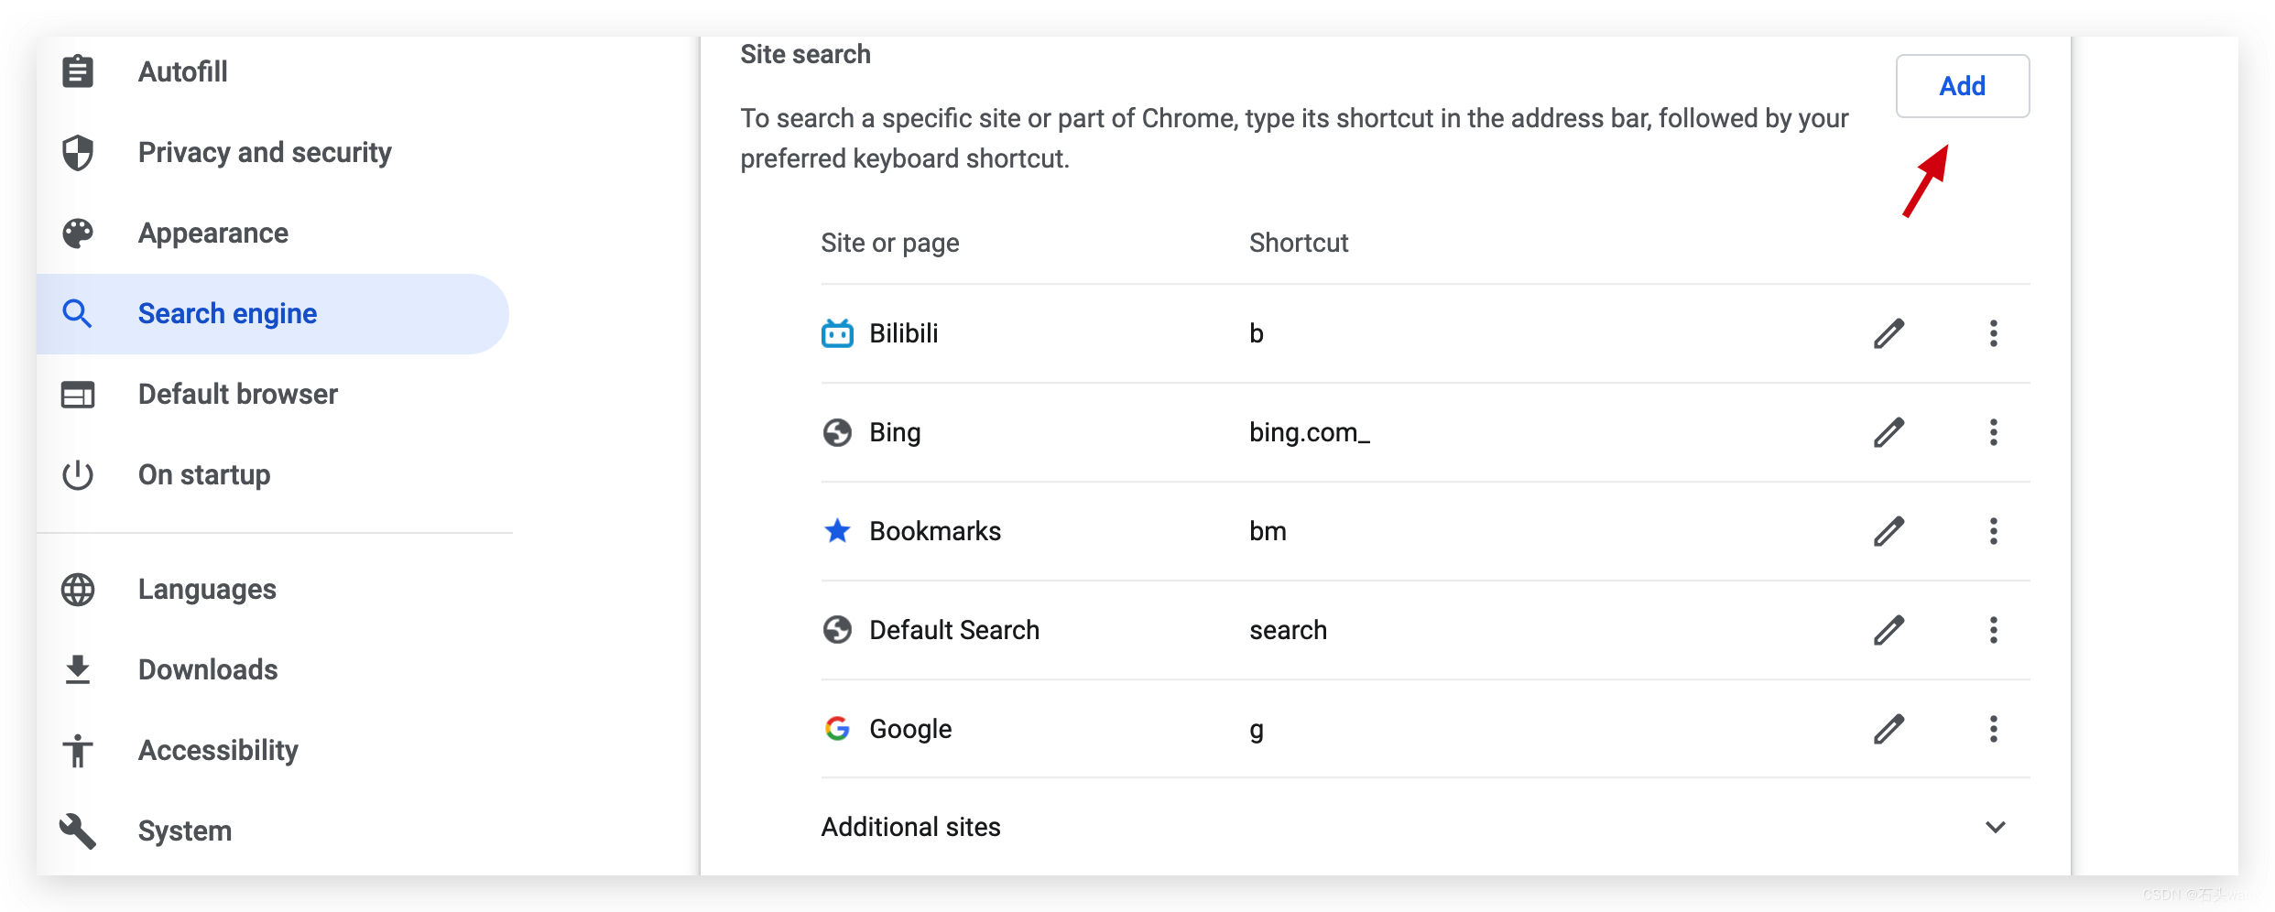Edit the Default Search entry
This screenshot has width=2275, height=912.
[x=1889, y=630]
